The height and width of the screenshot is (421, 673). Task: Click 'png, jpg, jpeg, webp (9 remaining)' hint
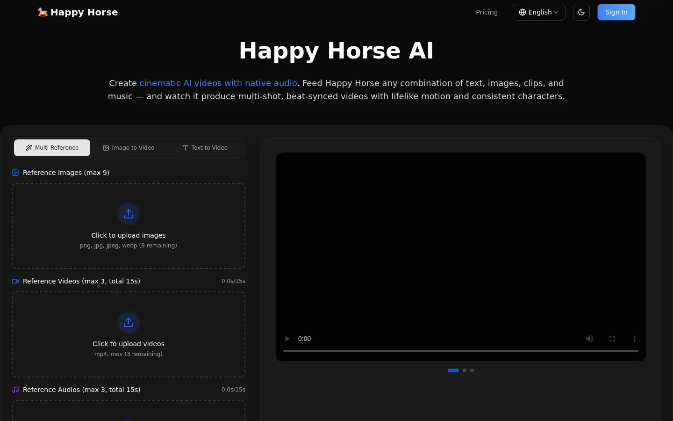pos(129,246)
